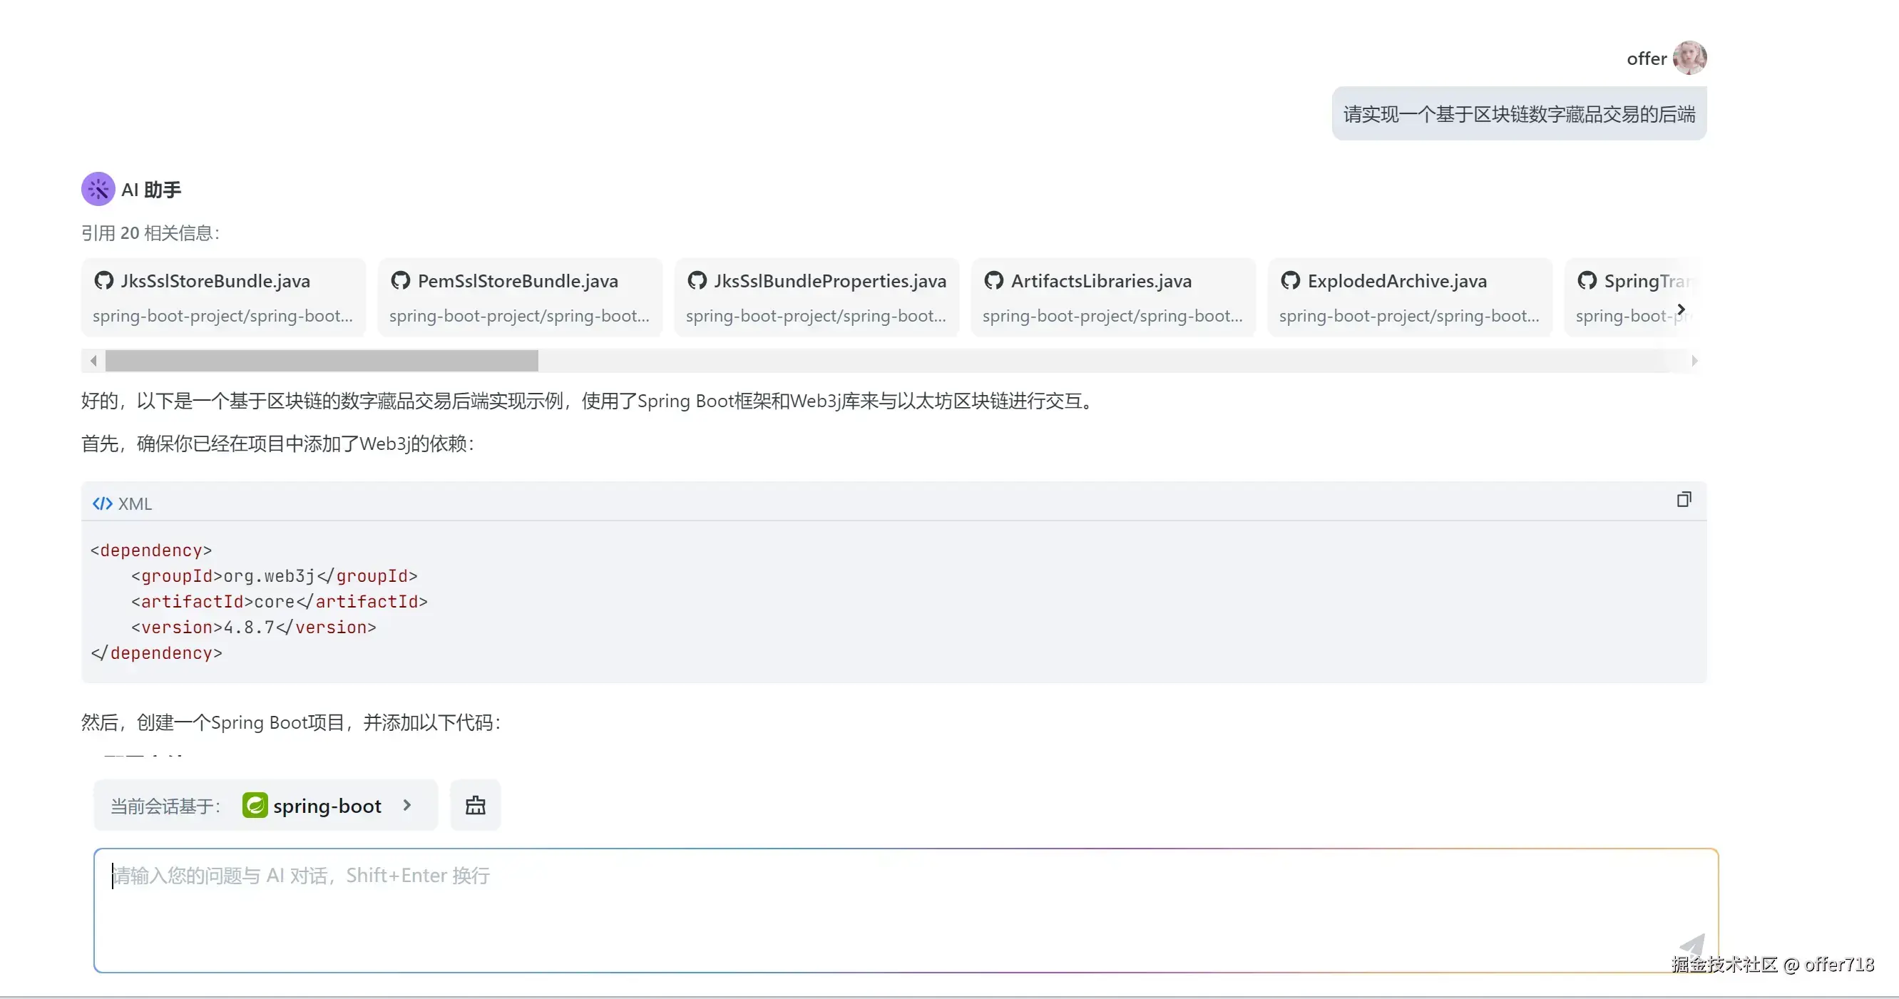Click GitHub icon on ArtifactsLibraries.java card
The image size is (1899, 999).
click(994, 281)
